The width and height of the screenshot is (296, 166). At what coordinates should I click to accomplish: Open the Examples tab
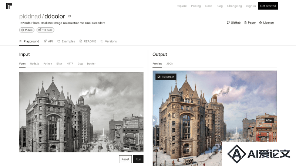[x=66, y=41]
